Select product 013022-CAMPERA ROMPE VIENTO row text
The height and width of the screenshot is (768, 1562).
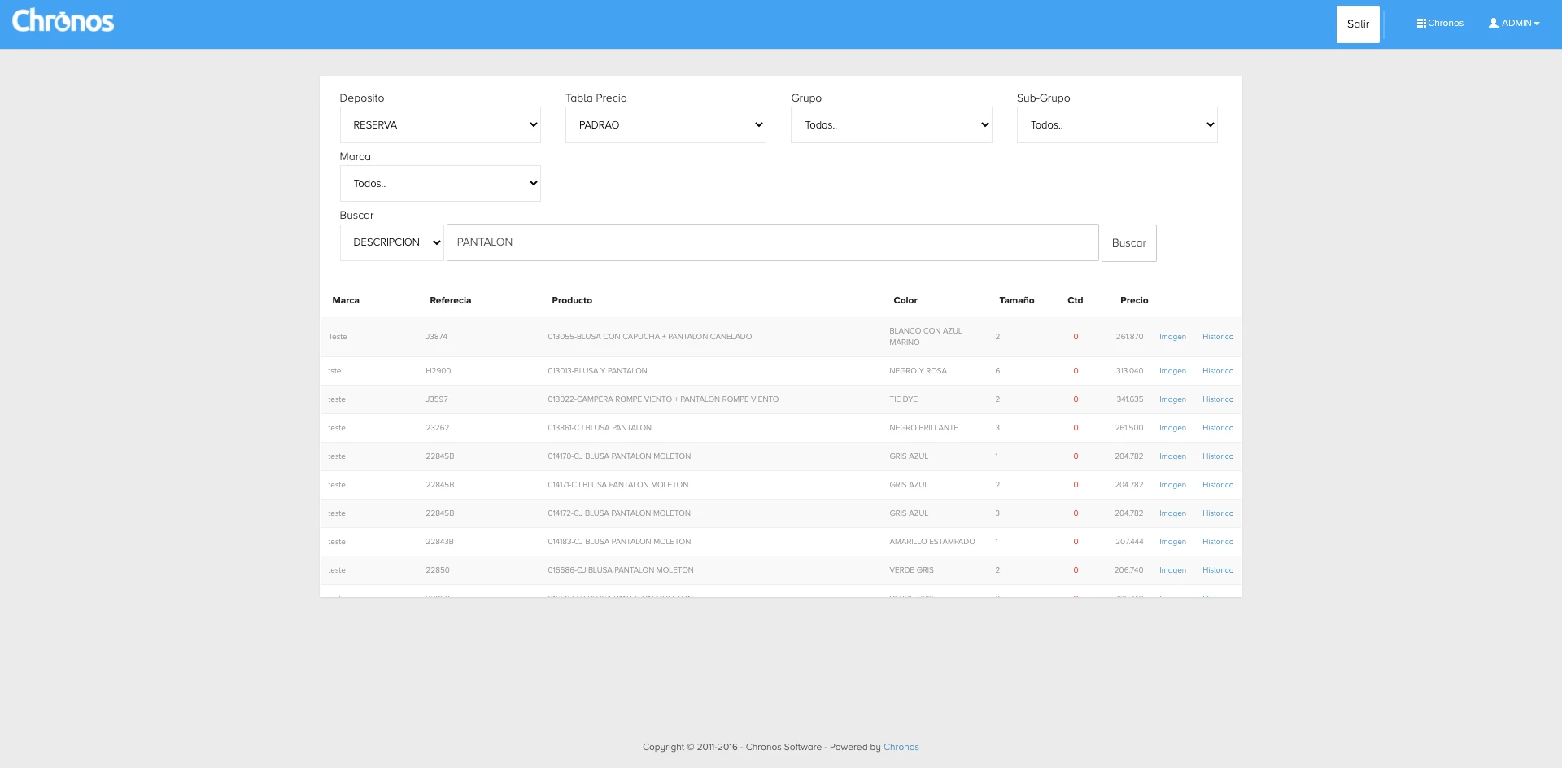pyautogui.click(x=663, y=399)
